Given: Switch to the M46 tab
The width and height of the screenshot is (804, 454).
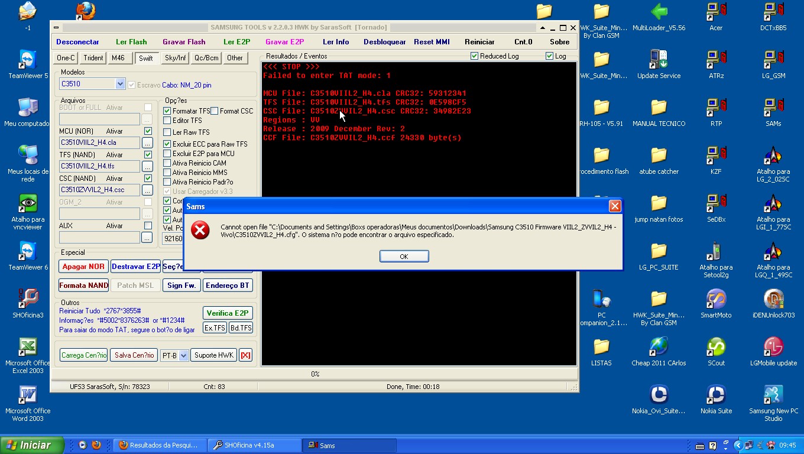Looking at the screenshot, I should (119, 58).
